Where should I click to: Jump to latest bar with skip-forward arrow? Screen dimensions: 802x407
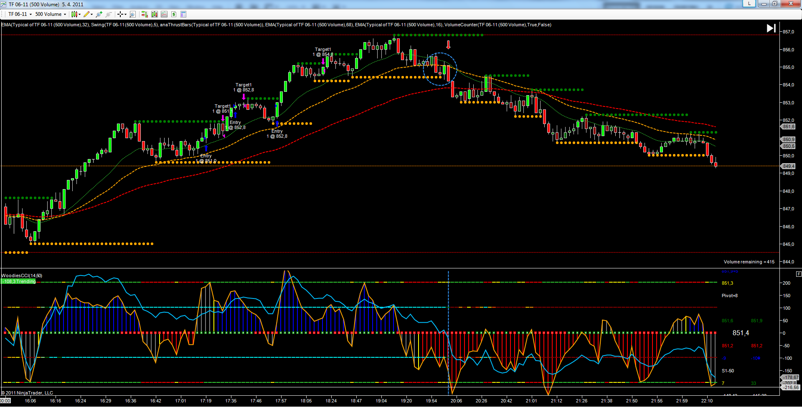pos(771,28)
